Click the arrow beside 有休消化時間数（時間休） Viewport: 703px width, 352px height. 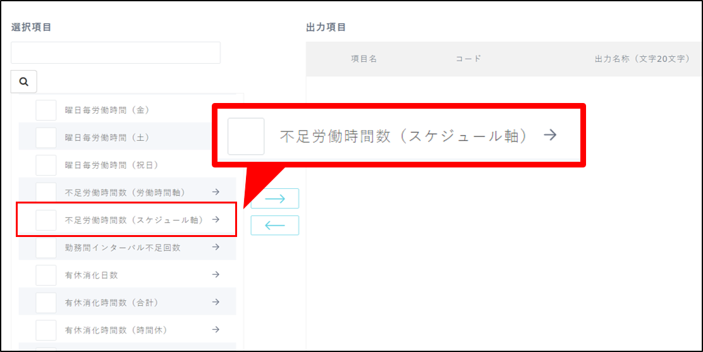[x=216, y=330]
